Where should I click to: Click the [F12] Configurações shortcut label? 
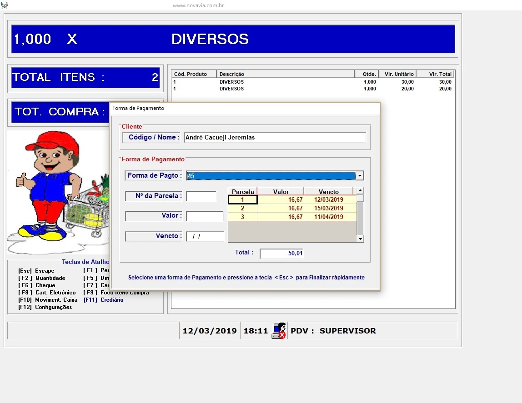point(45,307)
